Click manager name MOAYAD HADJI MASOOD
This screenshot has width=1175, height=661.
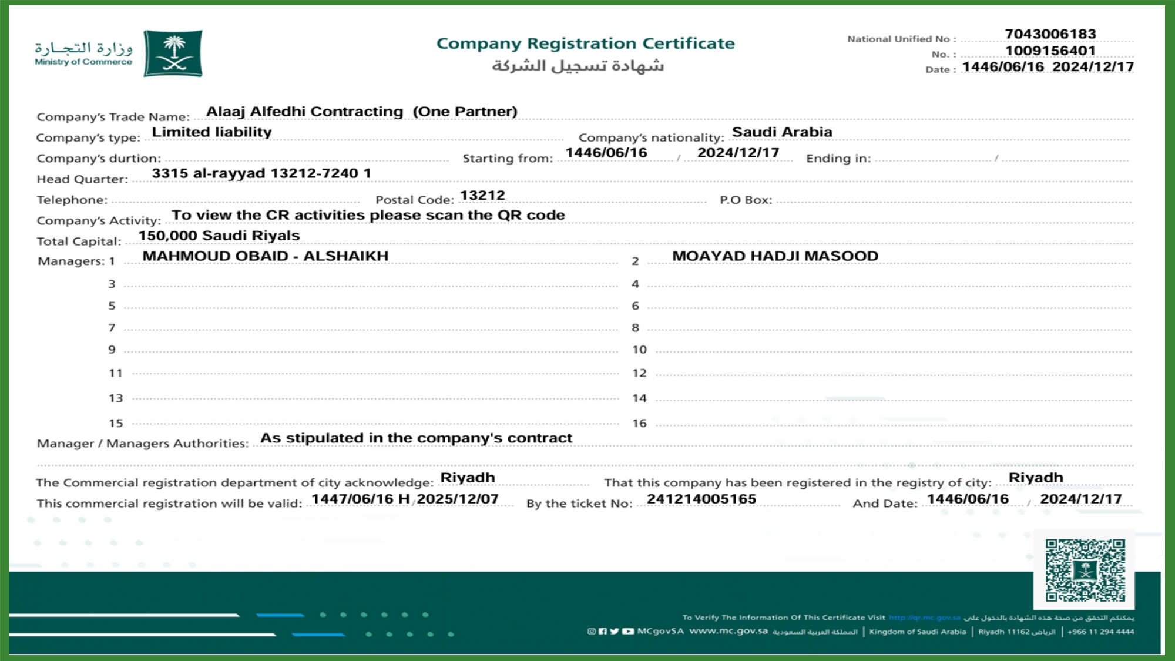775,256
